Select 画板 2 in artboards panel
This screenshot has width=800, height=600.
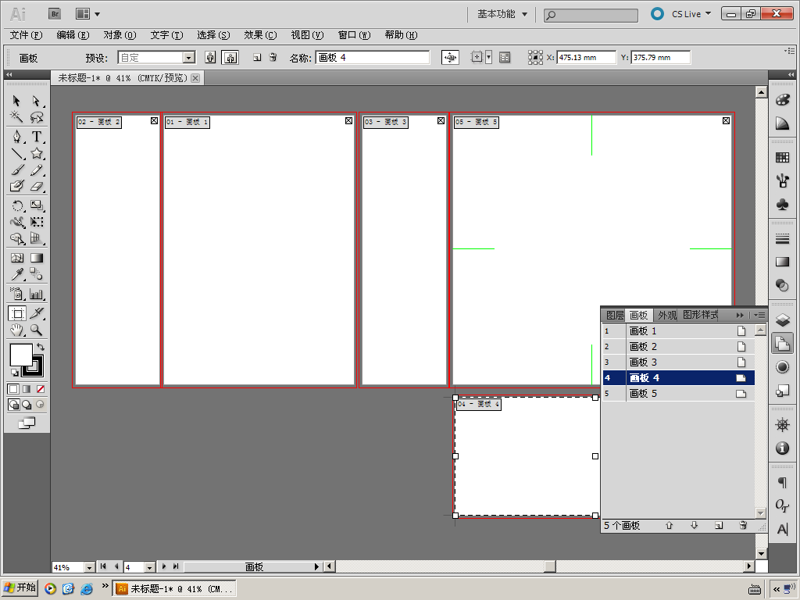point(678,347)
